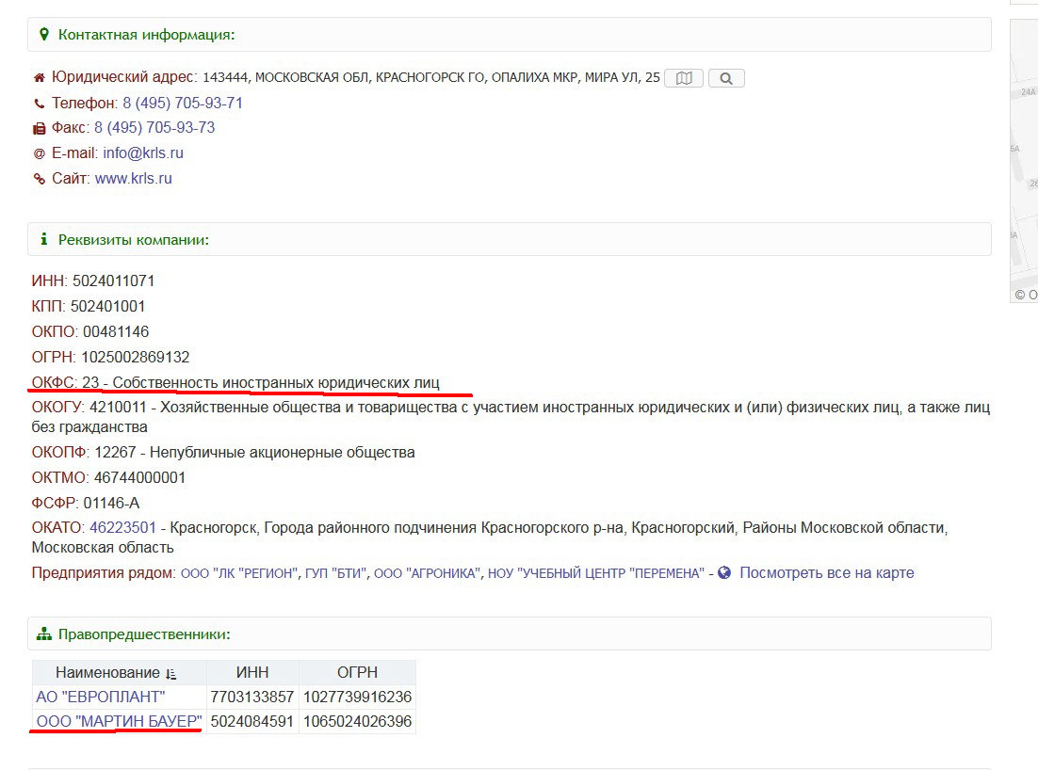Open email link info@krls.ru

click(143, 152)
